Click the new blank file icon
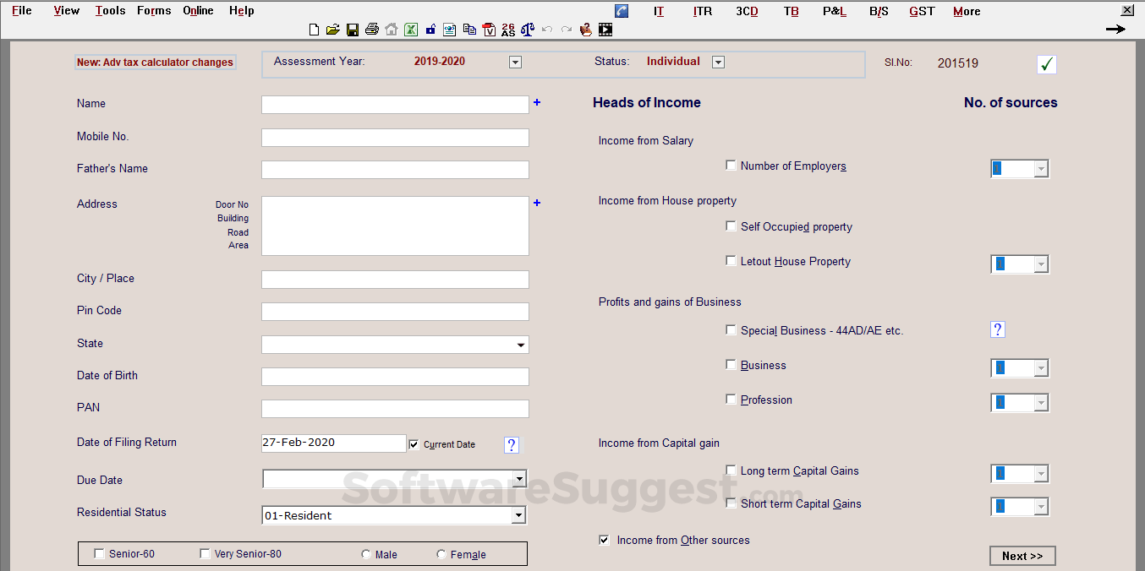Screen dimensions: 1145x571 pos(315,30)
